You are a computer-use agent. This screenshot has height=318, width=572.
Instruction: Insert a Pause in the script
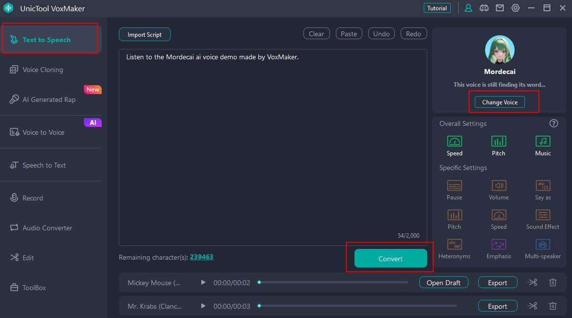tap(454, 190)
